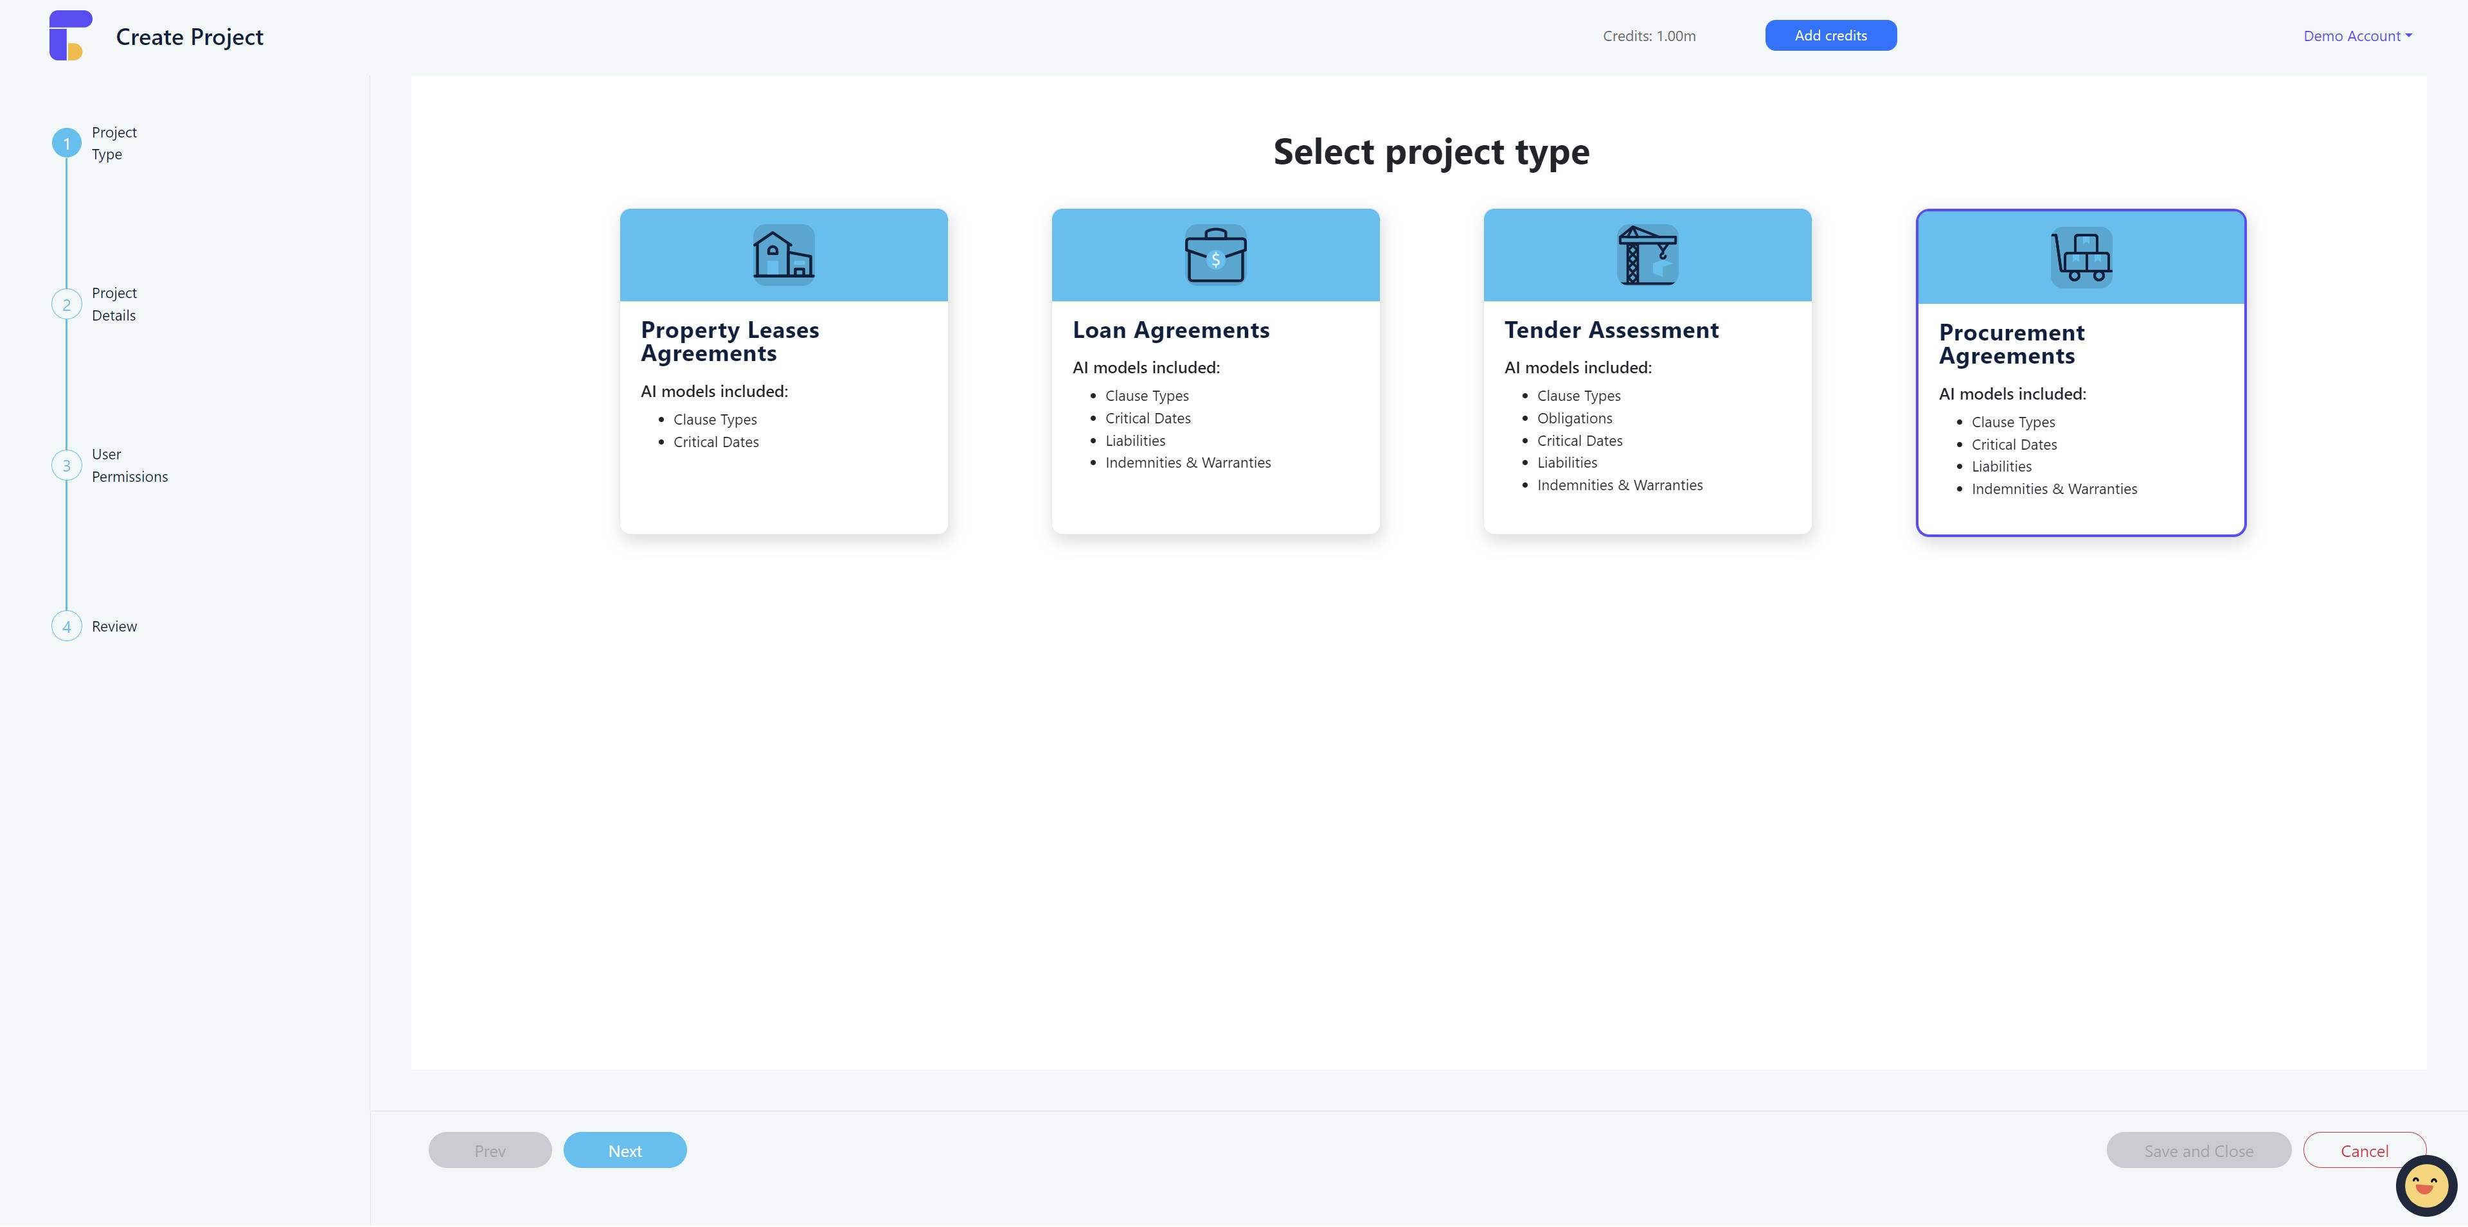
Task: Click Credits: 1.00m text
Action: (x=1649, y=35)
